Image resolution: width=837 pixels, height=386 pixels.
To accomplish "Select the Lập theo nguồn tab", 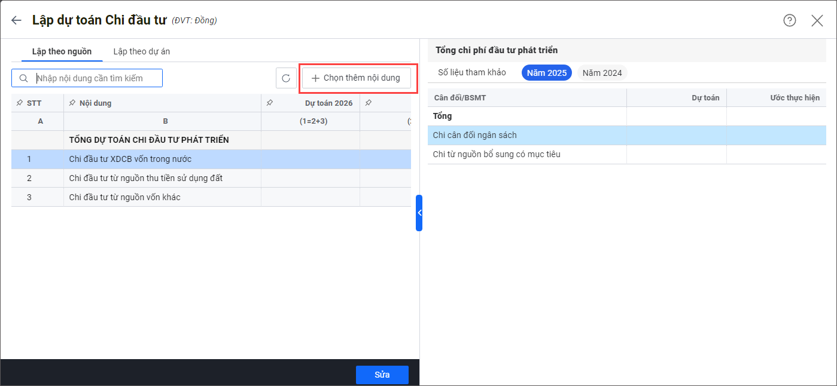I will [62, 51].
